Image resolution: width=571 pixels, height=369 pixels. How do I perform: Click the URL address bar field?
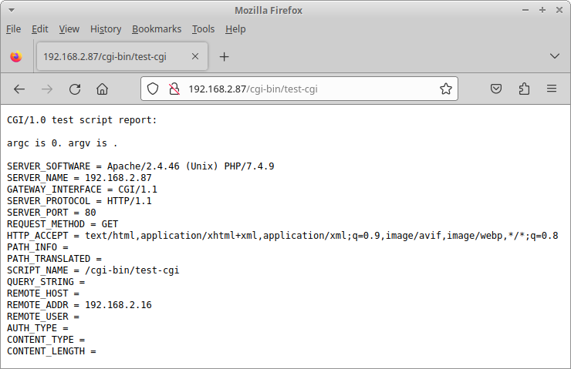click(309, 89)
